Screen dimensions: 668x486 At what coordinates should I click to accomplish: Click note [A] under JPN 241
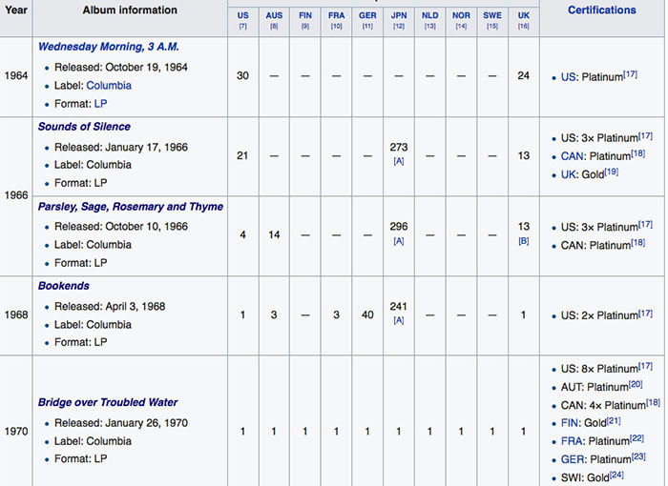point(398,320)
